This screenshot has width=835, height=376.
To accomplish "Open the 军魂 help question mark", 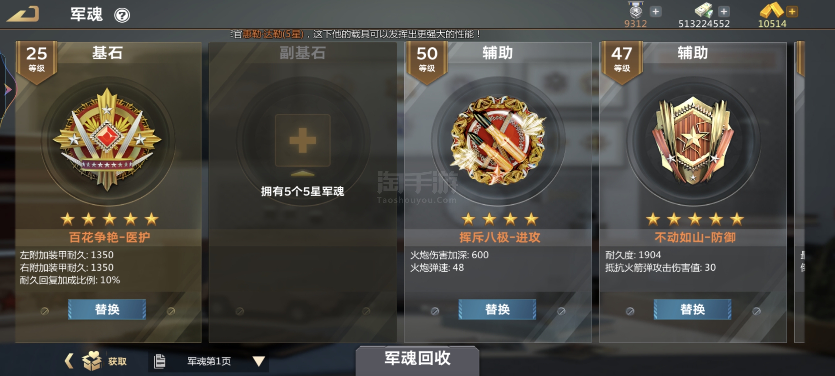I will (122, 15).
